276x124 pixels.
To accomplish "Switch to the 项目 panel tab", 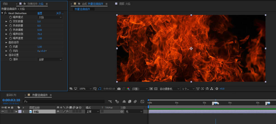I will click(5, 4).
